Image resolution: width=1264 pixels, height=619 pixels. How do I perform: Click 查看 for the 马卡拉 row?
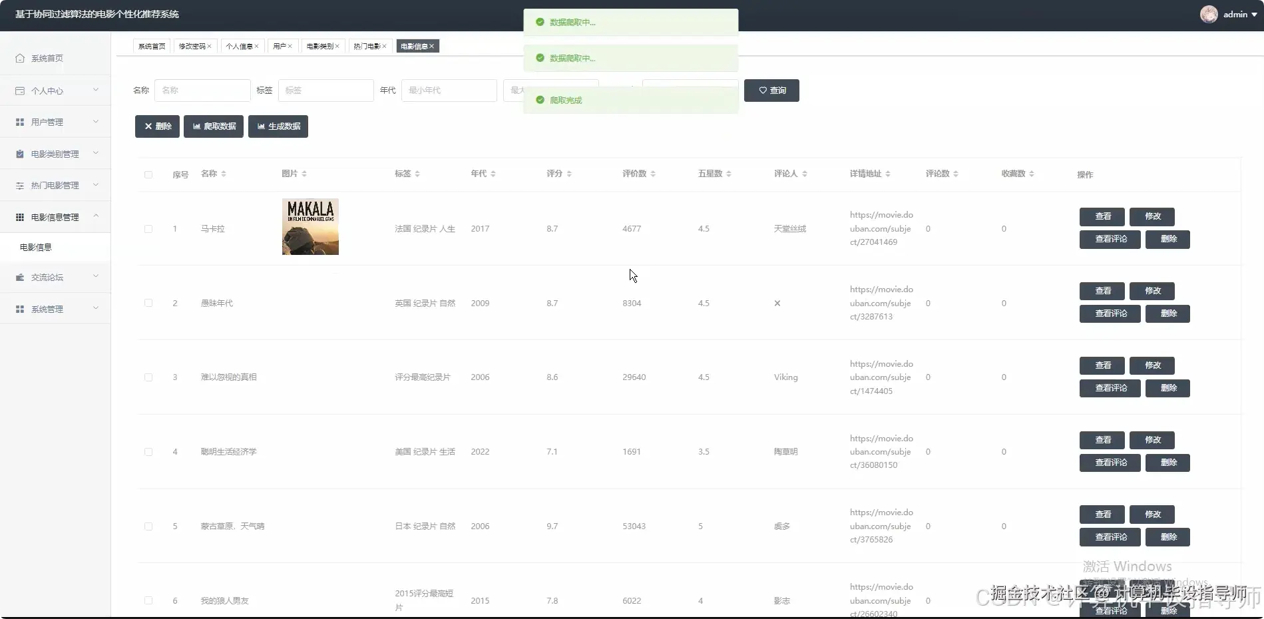click(x=1102, y=217)
